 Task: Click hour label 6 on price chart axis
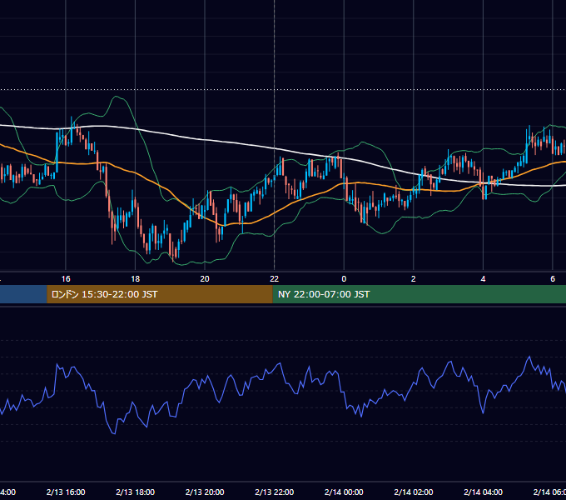553,279
